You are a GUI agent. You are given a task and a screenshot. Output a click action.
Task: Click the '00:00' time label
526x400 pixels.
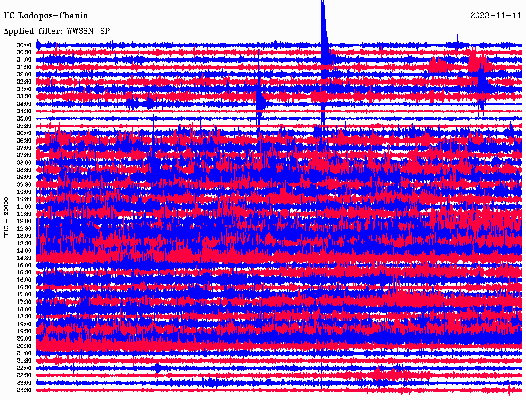(24, 45)
